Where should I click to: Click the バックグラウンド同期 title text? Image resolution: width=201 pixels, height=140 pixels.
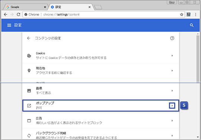[51, 133]
